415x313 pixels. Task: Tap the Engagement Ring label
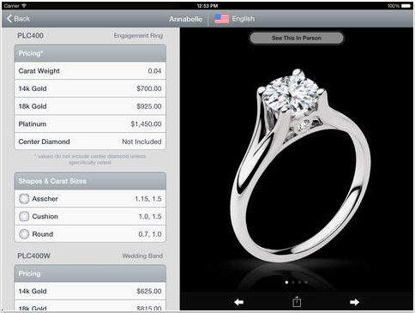pos(138,36)
